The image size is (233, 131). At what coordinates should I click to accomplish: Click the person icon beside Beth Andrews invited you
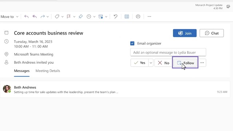click(x=7, y=62)
